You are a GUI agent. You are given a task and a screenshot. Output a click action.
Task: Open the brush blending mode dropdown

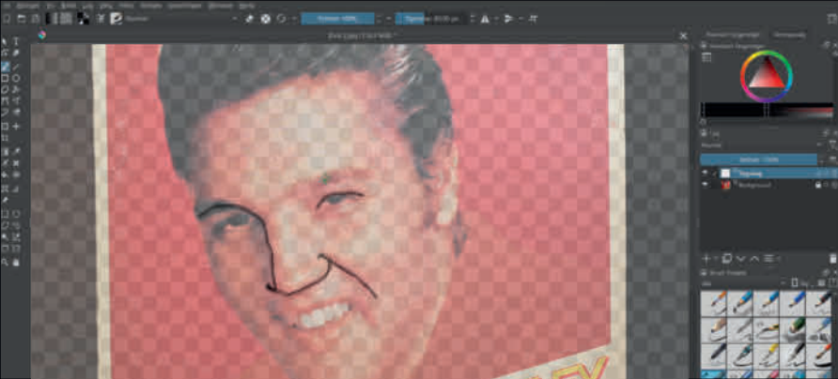click(x=181, y=19)
